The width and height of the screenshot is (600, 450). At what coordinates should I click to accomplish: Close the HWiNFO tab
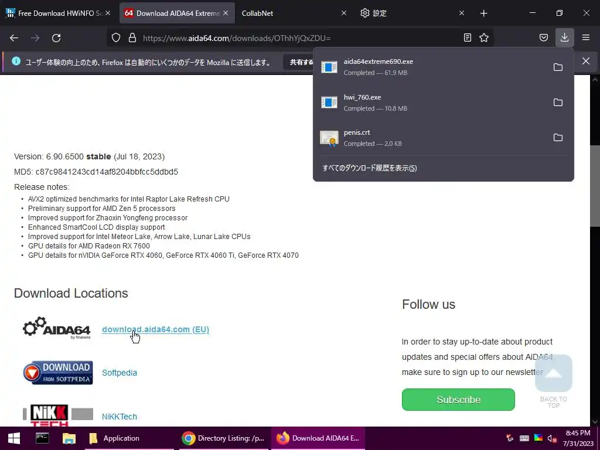point(108,13)
